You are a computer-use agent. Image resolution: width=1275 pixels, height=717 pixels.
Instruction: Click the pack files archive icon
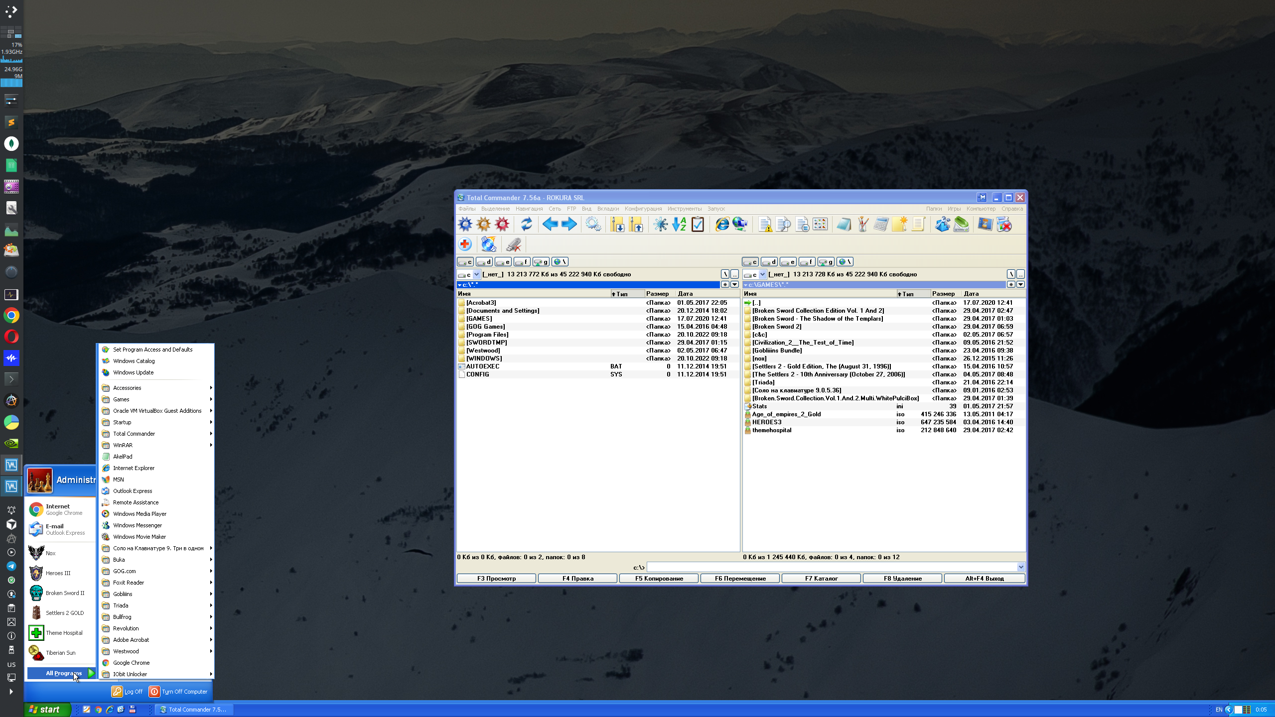(617, 225)
